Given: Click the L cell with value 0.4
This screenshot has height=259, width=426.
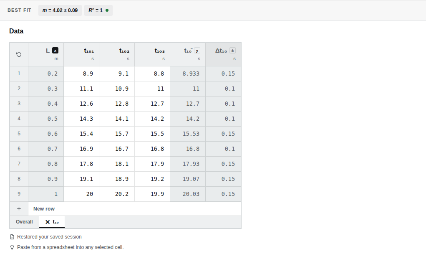Looking at the screenshot, I should [46, 104].
